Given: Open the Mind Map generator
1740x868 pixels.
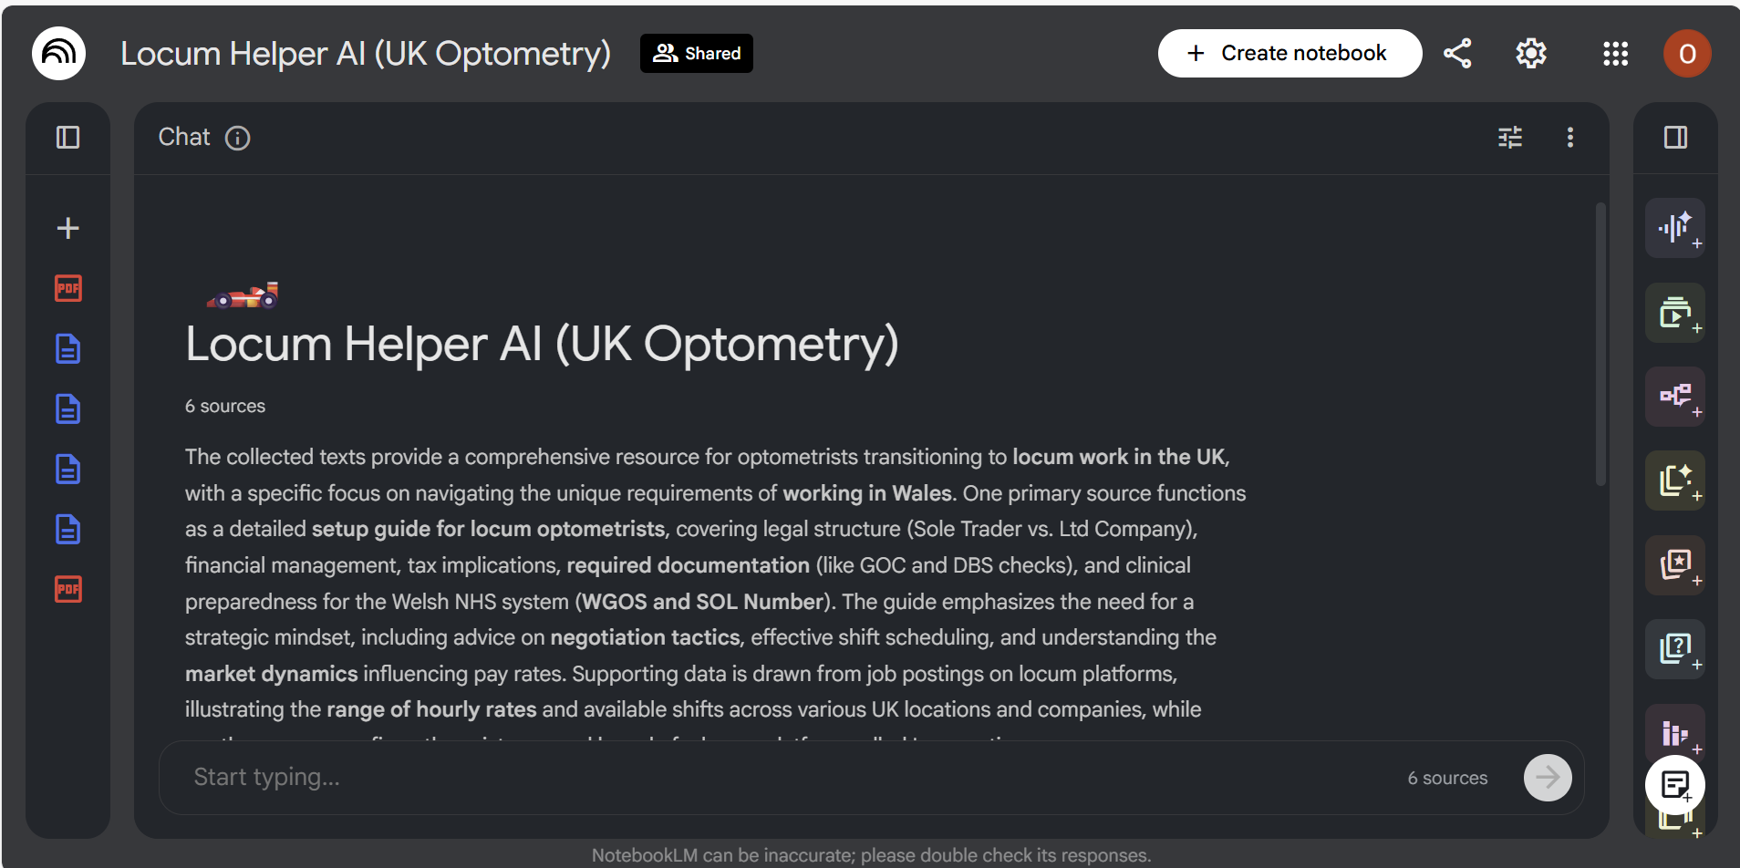Looking at the screenshot, I should point(1676,397).
